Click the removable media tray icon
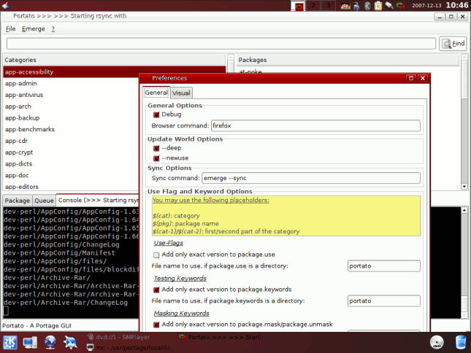Screen dimensions: 471x353 [389, 5]
